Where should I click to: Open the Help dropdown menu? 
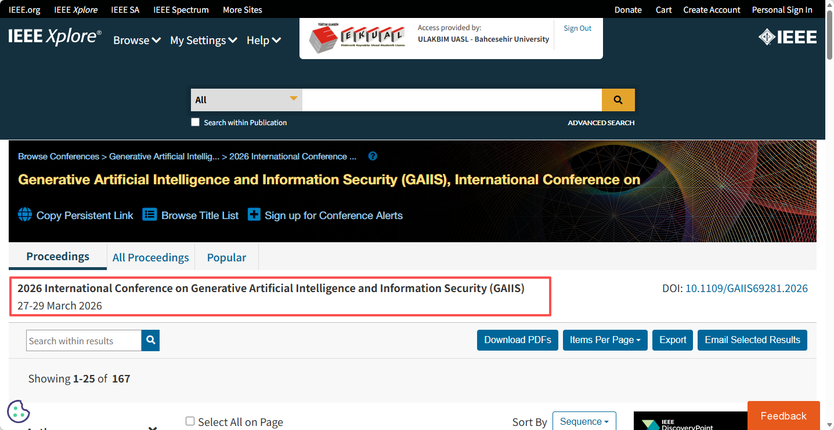click(x=264, y=40)
